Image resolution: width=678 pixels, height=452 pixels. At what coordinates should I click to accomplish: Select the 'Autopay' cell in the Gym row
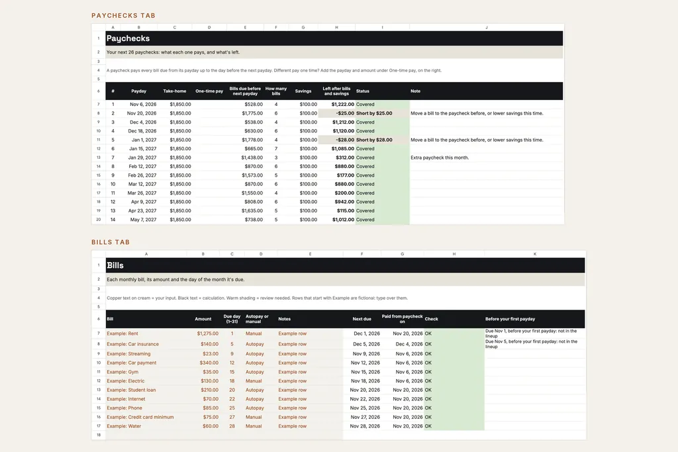point(261,372)
